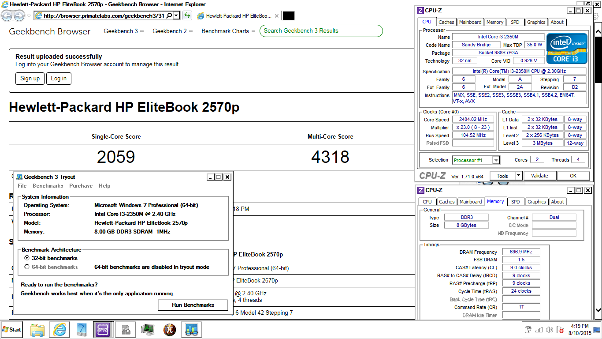The width and height of the screenshot is (602, 339).
Task: Open Purchase menu in Geekbench 3 Tryout
Action: (x=81, y=186)
